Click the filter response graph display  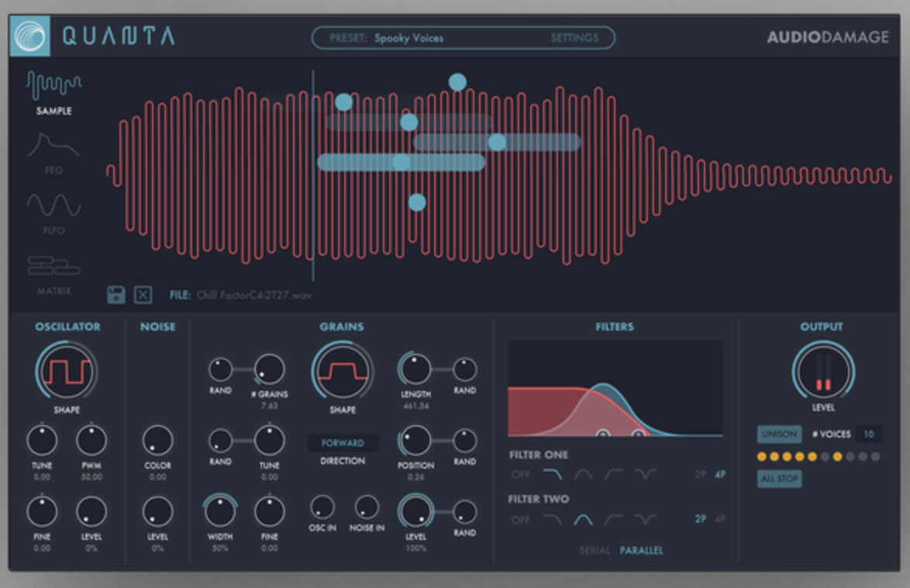pyautogui.click(x=615, y=389)
